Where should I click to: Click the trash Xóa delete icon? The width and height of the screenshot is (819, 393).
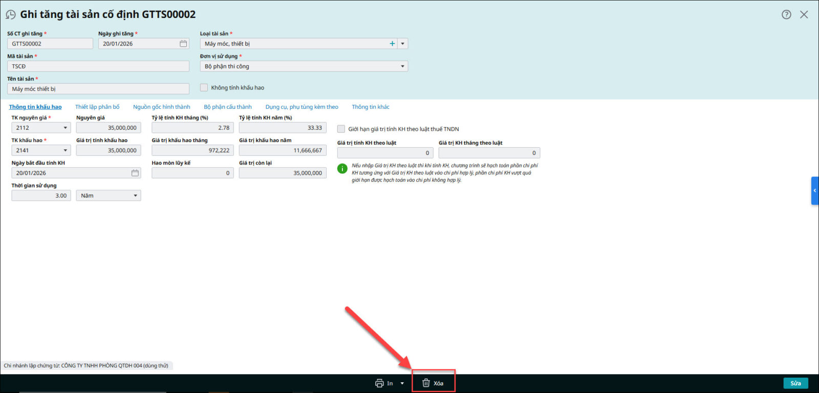(426, 383)
